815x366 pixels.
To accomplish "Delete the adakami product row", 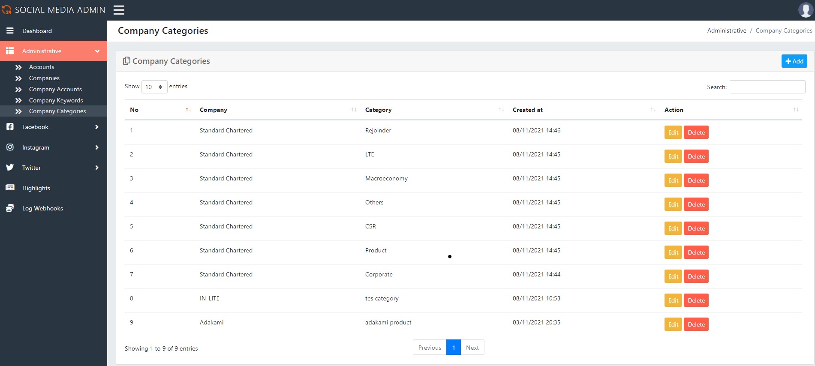I will [x=696, y=324].
